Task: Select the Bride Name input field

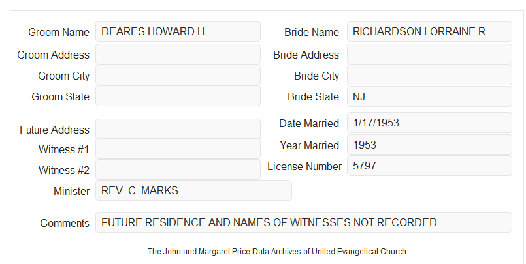Action: point(429,31)
